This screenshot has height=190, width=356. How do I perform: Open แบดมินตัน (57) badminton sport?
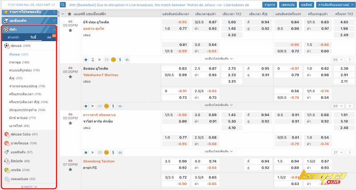point(21,152)
